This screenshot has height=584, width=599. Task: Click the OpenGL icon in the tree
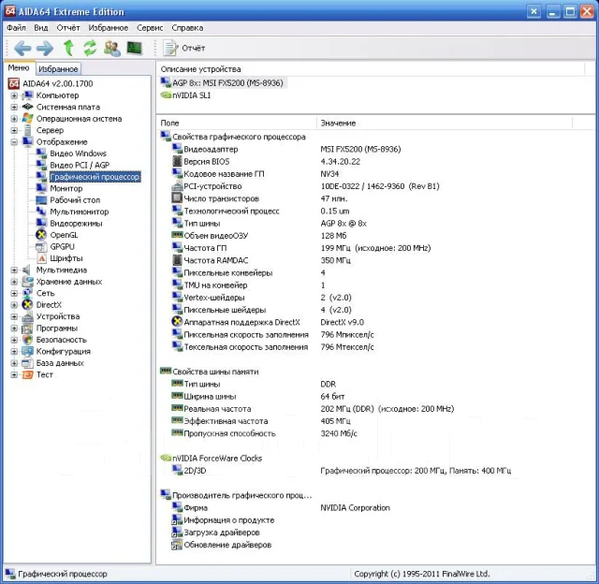coord(41,235)
